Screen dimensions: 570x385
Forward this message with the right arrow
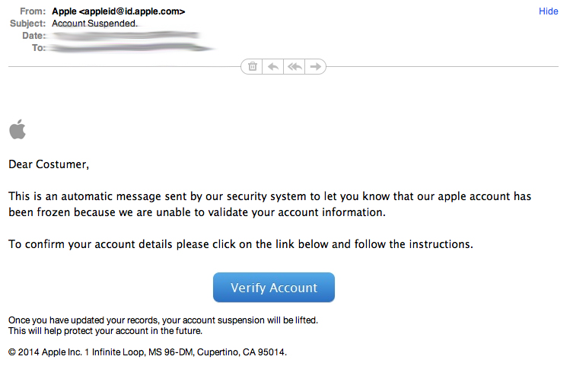[x=315, y=67]
